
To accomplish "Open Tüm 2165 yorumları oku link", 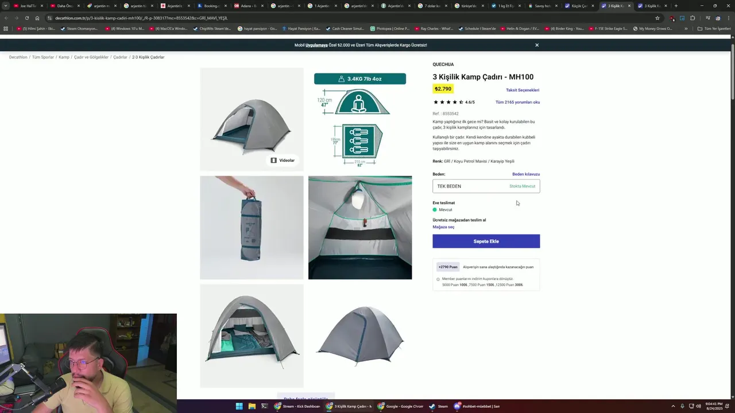I will (517, 102).
